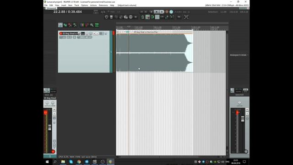Open the Edit menu
The height and width of the screenshot is (165, 293).
pyautogui.click(x=51, y=5)
